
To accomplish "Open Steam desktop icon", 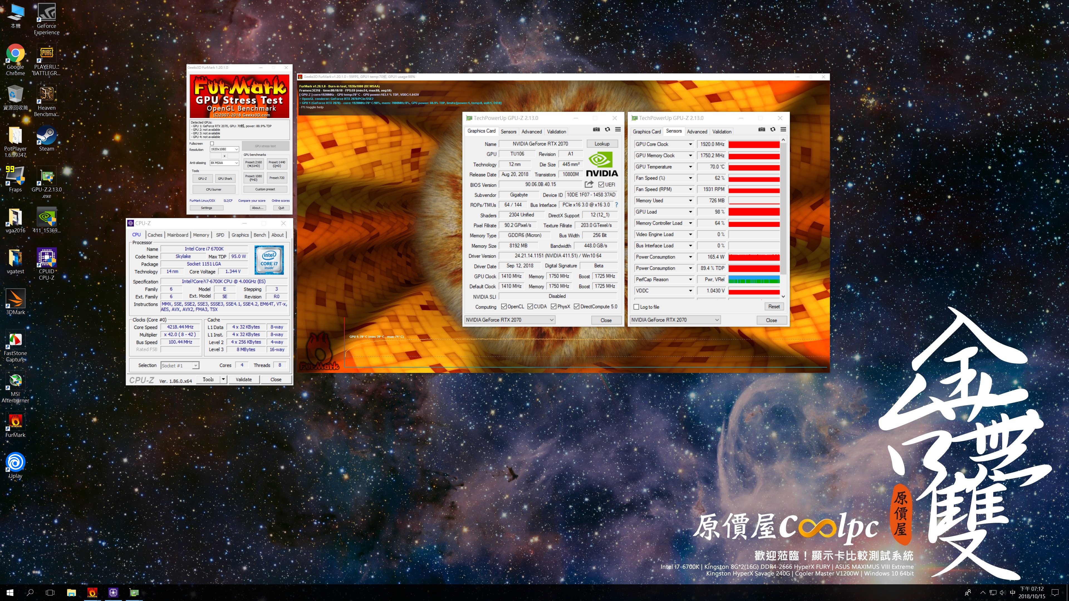I will click(46, 139).
